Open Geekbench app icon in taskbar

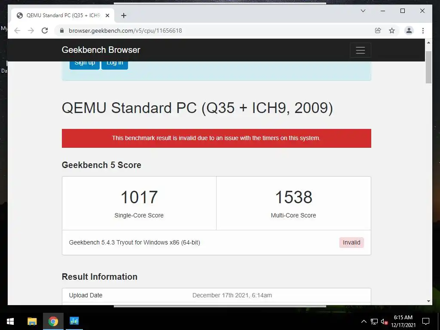pyautogui.click(x=74, y=321)
